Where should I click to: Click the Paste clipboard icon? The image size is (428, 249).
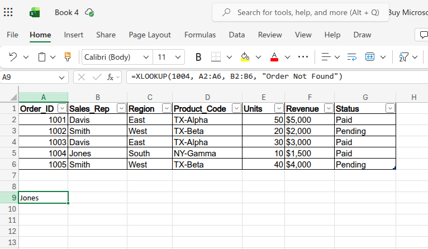(42, 57)
